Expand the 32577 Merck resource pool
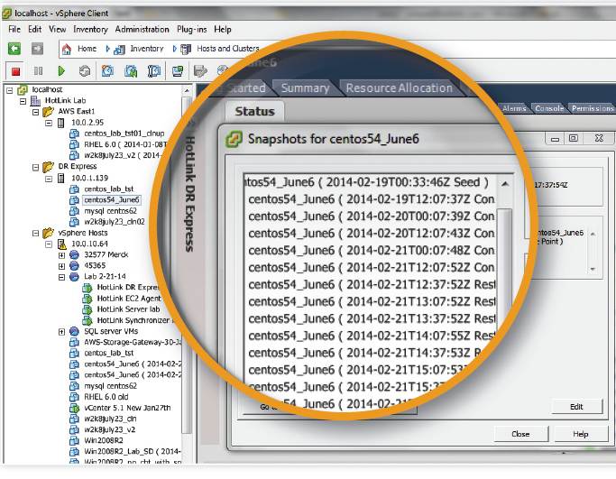Image resolution: width=616 pixels, height=479 pixels. point(61,255)
